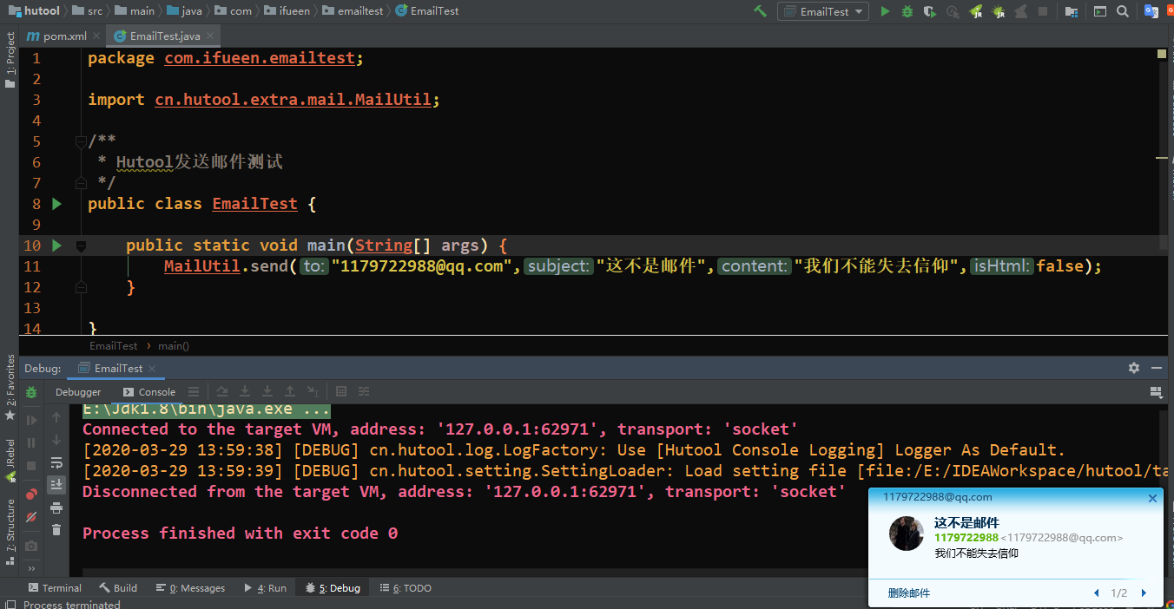Run with Coverage from the toolbar

(x=930, y=11)
